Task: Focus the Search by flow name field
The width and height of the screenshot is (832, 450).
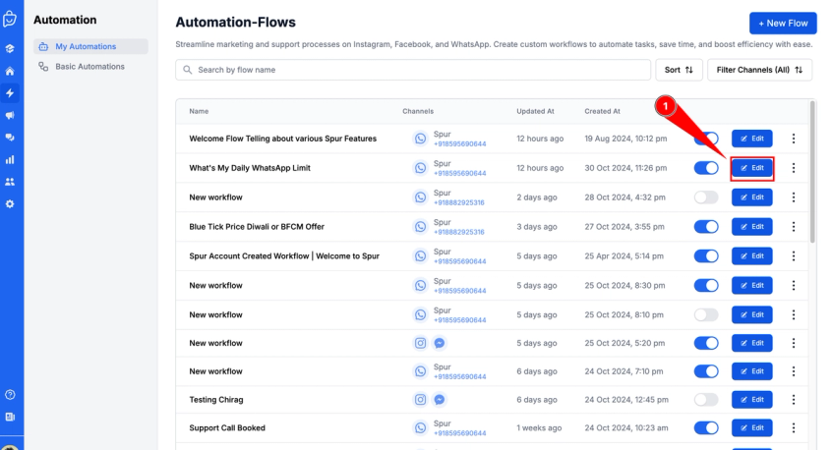Action: point(413,70)
